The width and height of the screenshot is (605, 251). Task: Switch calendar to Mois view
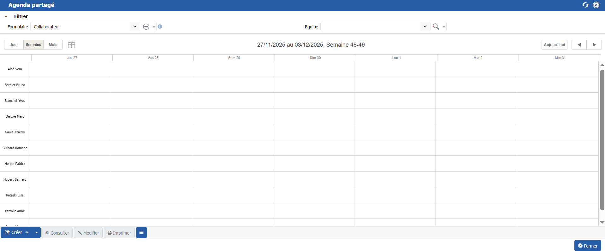[53, 45]
